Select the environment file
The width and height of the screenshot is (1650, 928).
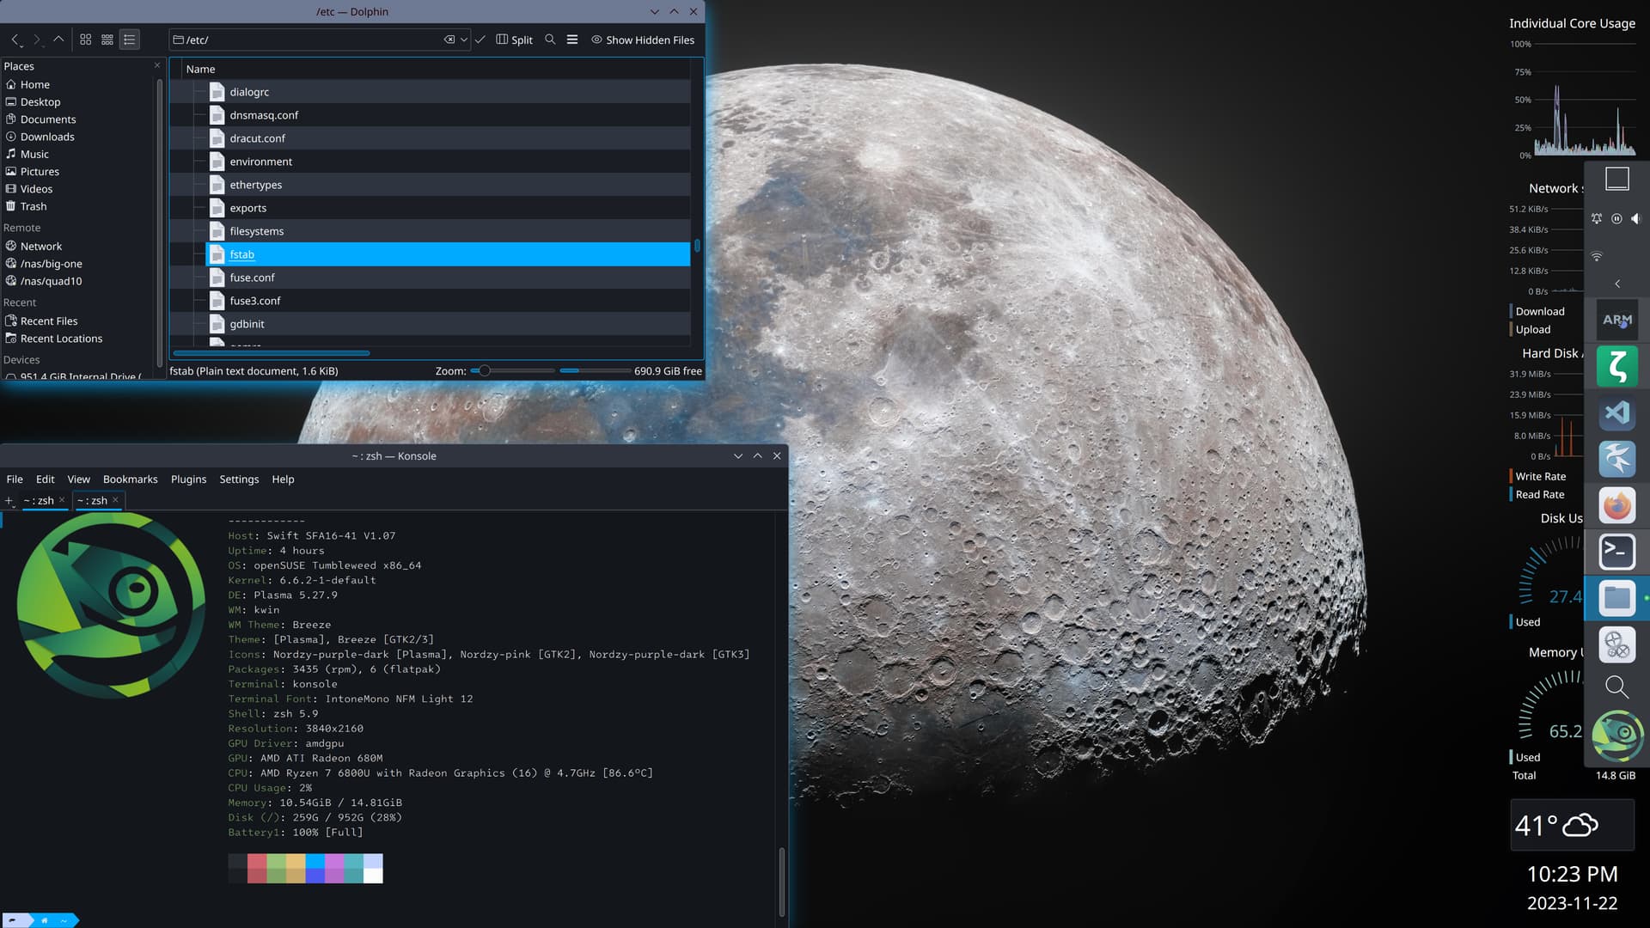pos(447,162)
